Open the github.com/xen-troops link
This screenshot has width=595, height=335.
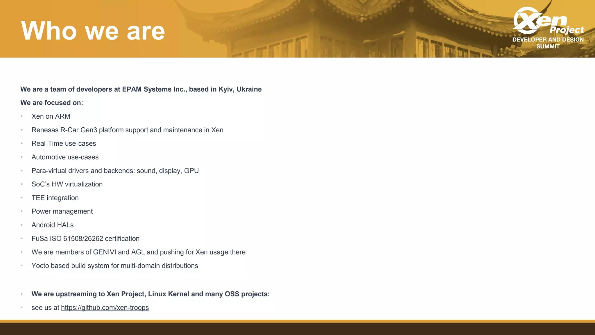pos(105,308)
